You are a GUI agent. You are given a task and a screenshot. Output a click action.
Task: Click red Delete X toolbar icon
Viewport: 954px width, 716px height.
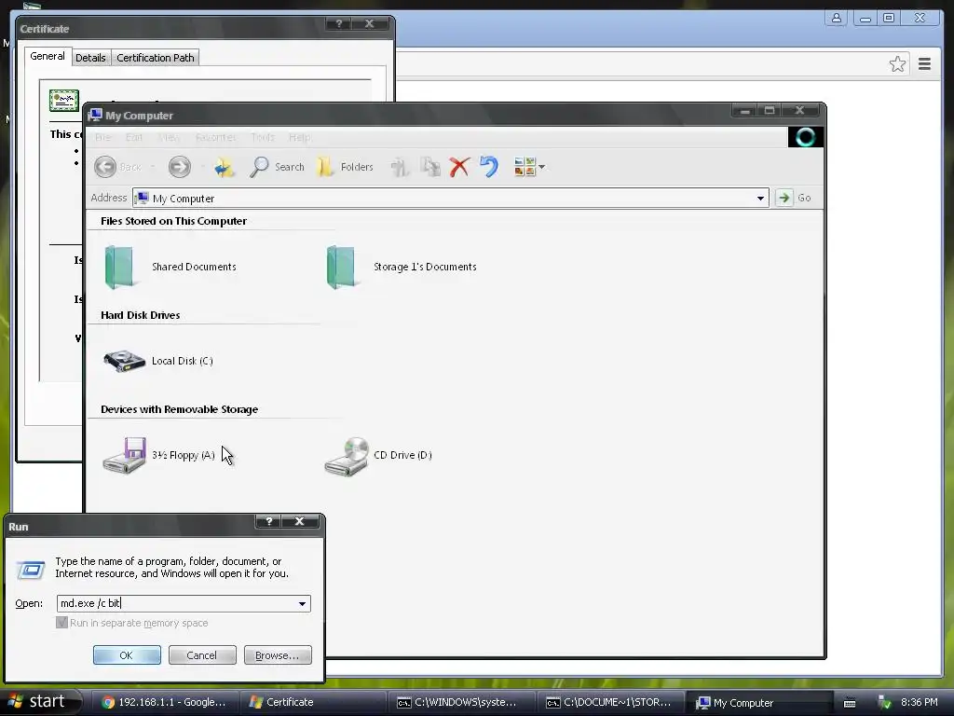tap(459, 167)
